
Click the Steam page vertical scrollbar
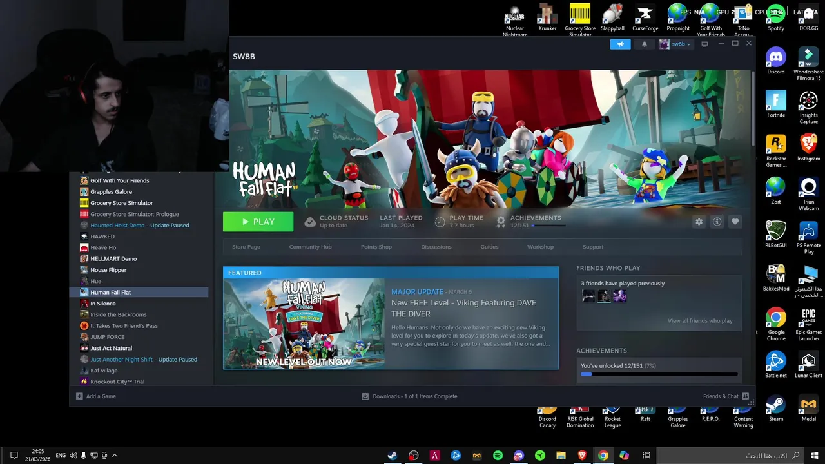(752, 110)
